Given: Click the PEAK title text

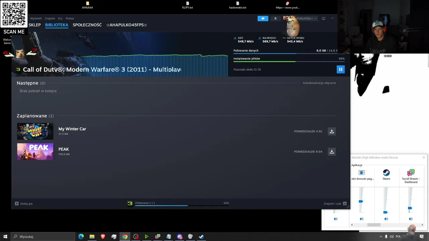Looking at the screenshot, I should [64, 149].
